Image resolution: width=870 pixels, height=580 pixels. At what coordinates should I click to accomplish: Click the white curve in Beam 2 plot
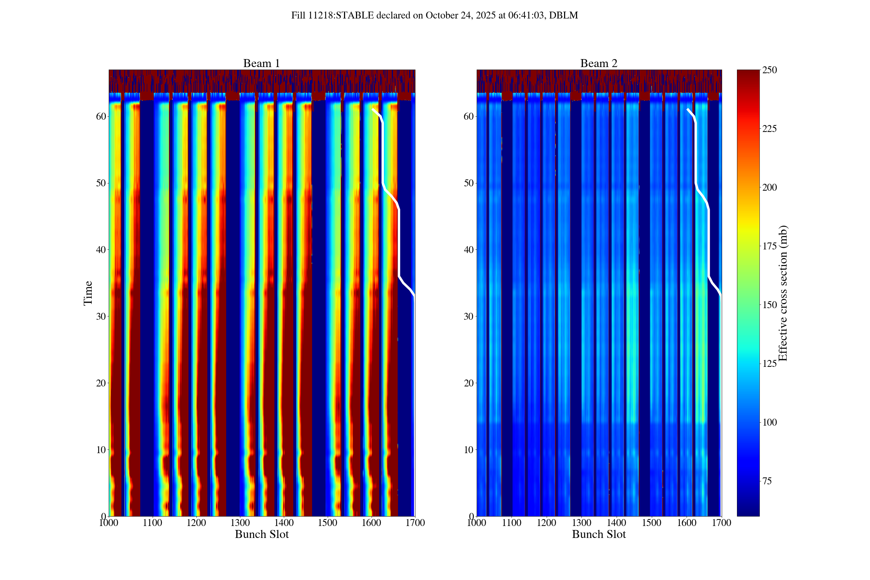pyautogui.click(x=708, y=240)
